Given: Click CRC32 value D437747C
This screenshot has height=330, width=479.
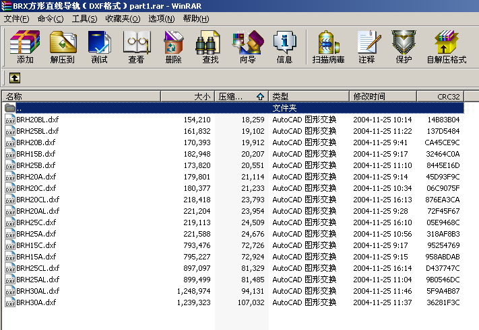Looking at the screenshot, I should 443,268.
